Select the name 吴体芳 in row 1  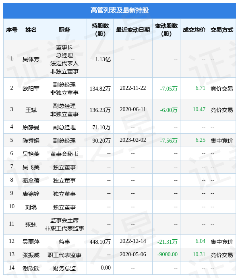click(x=31, y=59)
